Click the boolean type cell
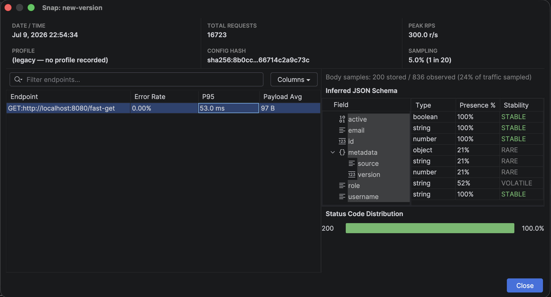 click(x=433, y=117)
